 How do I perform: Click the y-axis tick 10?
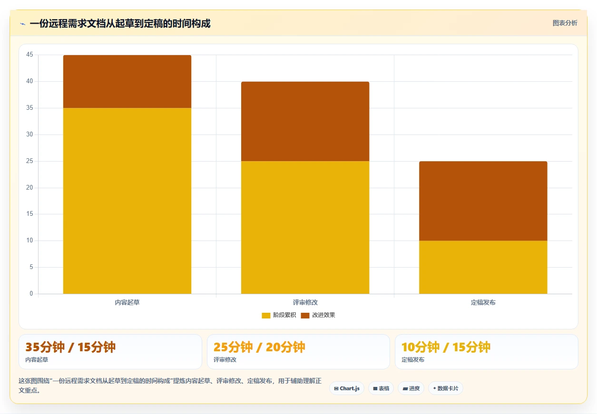point(29,241)
